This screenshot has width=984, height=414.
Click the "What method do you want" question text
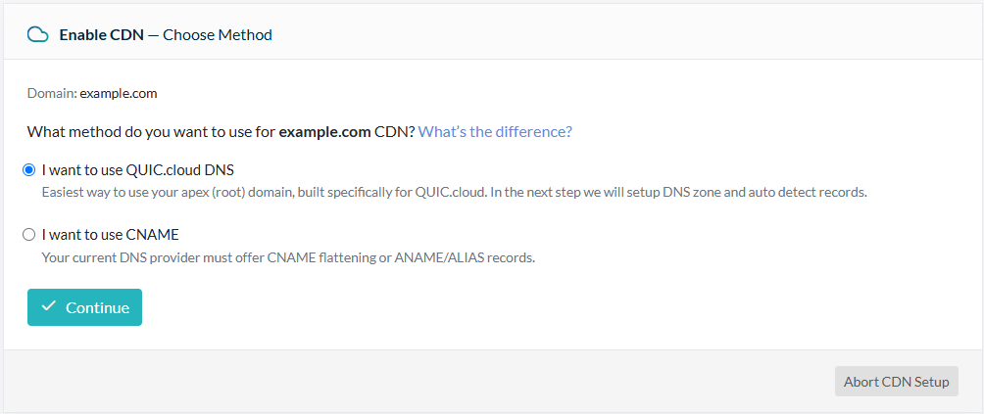147,131
